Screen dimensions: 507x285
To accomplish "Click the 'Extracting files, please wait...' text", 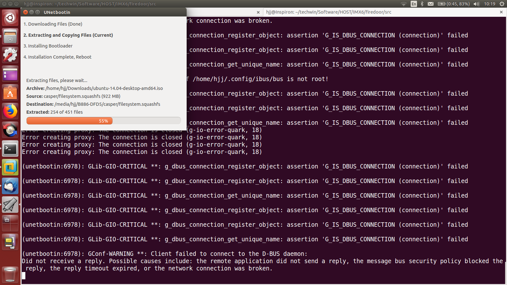I will 57,80.
